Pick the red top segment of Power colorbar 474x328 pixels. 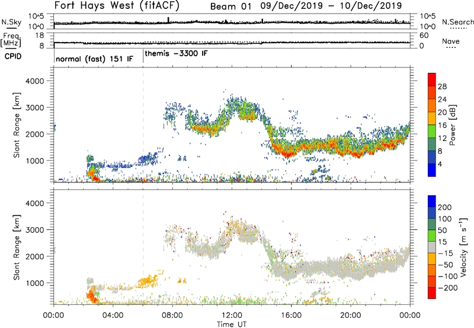pos(432,79)
